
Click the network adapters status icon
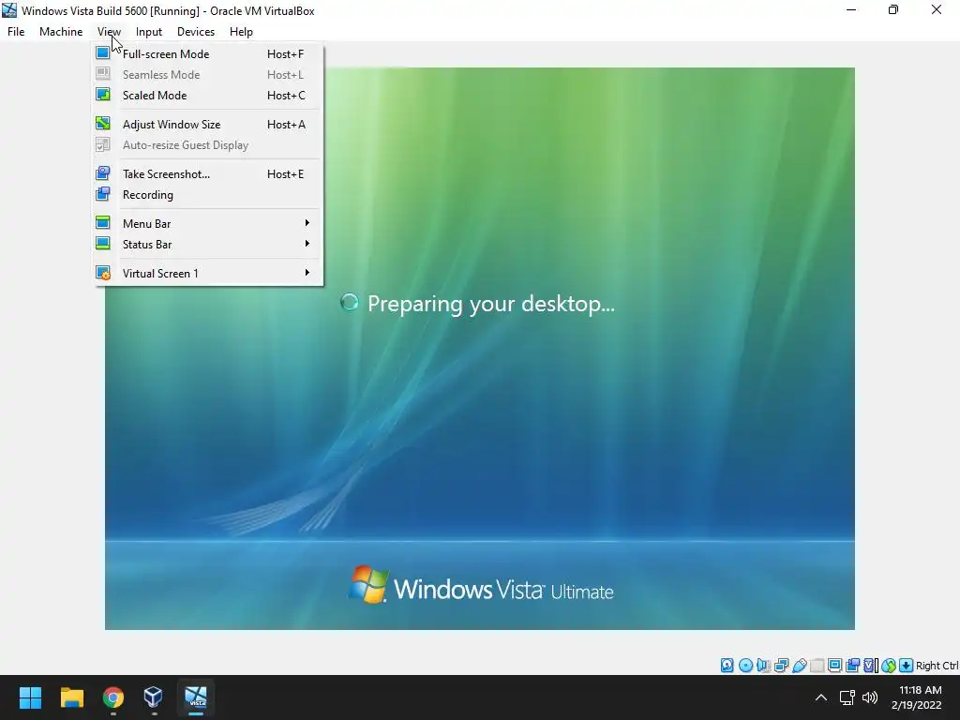pos(781,665)
